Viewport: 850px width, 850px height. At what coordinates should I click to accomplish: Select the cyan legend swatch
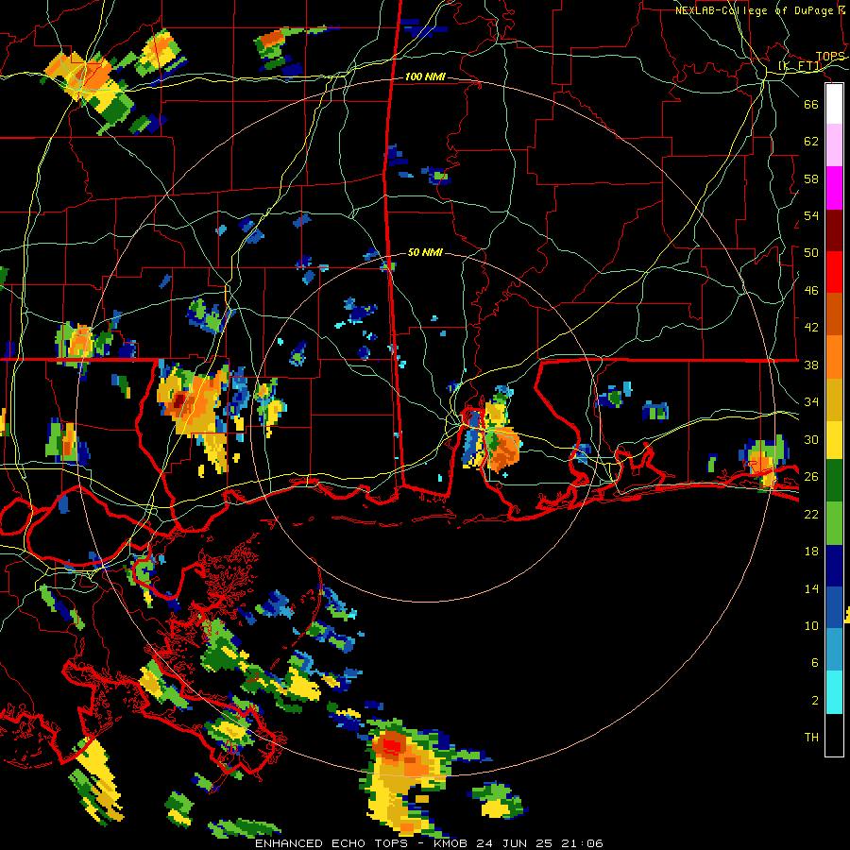[834, 692]
